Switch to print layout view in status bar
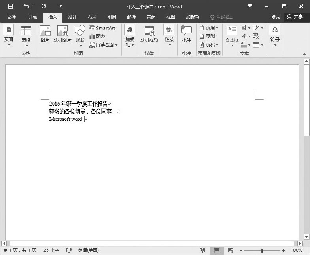 click(x=217, y=251)
